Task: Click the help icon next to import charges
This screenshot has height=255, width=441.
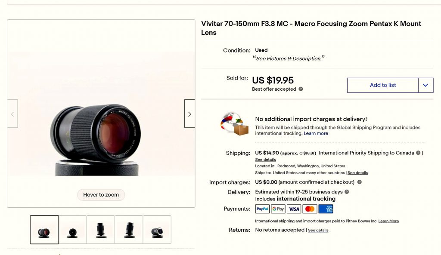Action: (x=359, y=182)
